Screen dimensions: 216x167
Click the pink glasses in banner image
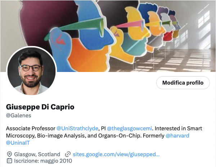130,24
